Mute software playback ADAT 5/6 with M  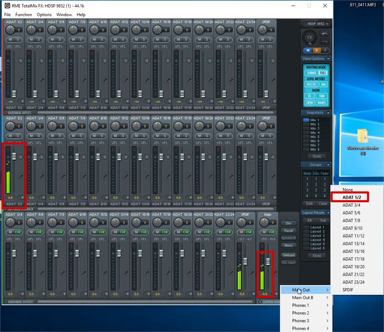[52, 136]
